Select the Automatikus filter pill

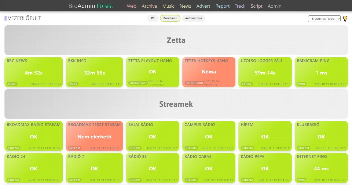[x=194, y=18]
